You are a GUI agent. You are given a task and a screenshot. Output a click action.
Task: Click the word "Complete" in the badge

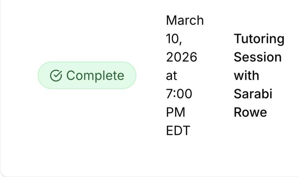95,76
